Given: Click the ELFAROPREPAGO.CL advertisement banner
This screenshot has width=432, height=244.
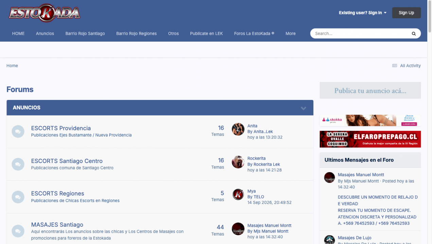Looking at the screenshot, I should tap(370, 139).
